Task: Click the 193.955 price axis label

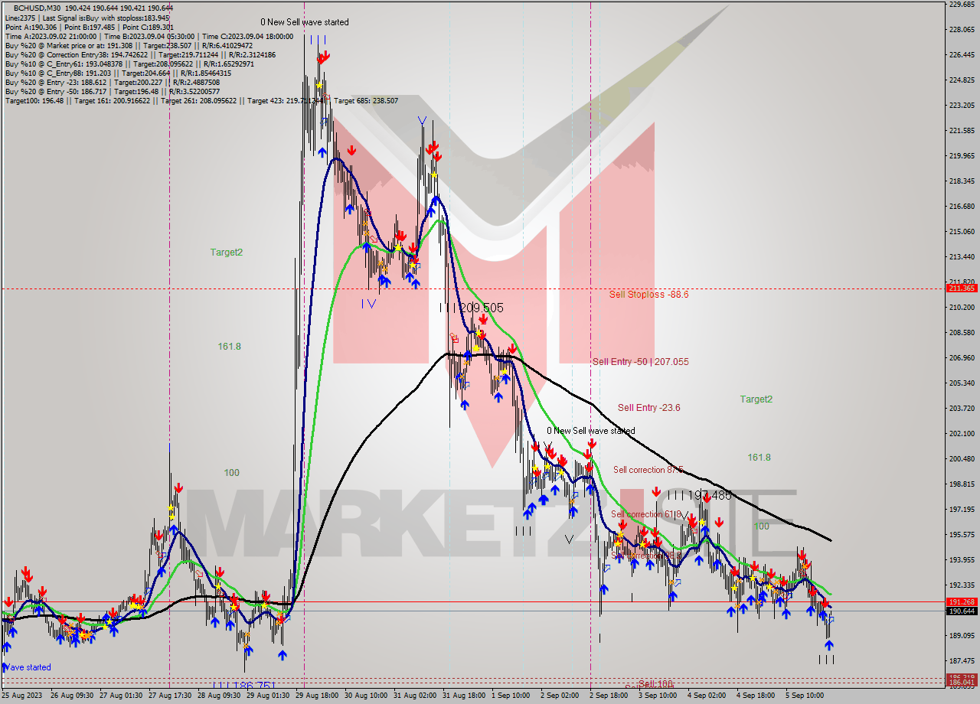Action: (962, 560)
